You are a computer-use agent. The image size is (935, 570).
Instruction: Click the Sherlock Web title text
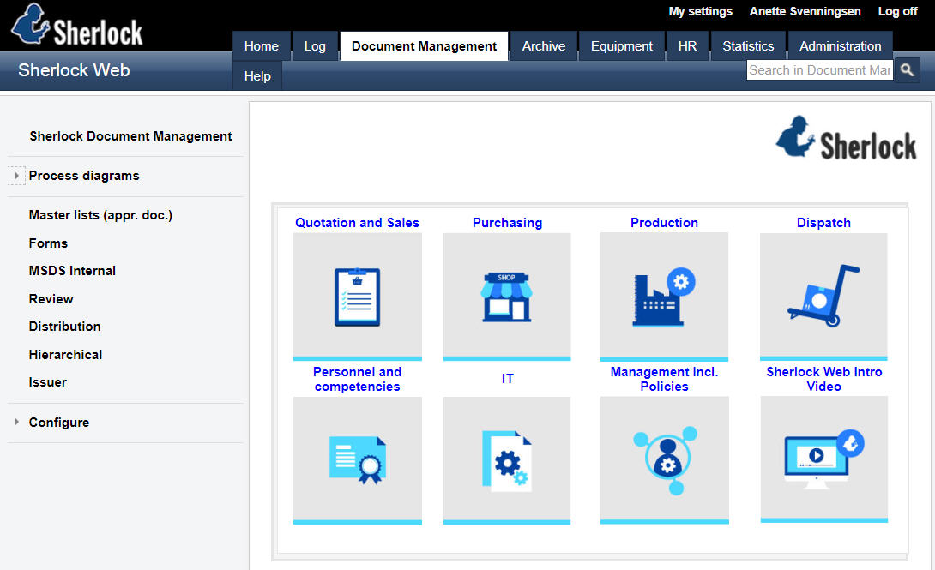coord(74,70)
